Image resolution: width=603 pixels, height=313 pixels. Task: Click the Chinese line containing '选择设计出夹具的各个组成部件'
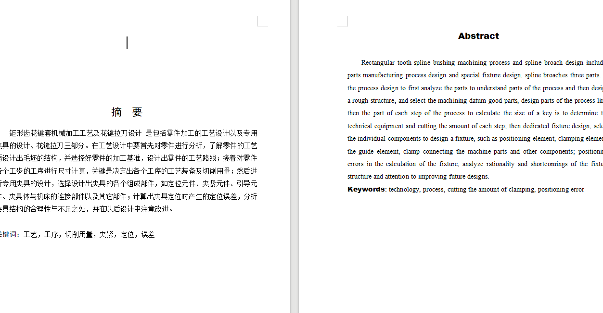coord(128,183)
